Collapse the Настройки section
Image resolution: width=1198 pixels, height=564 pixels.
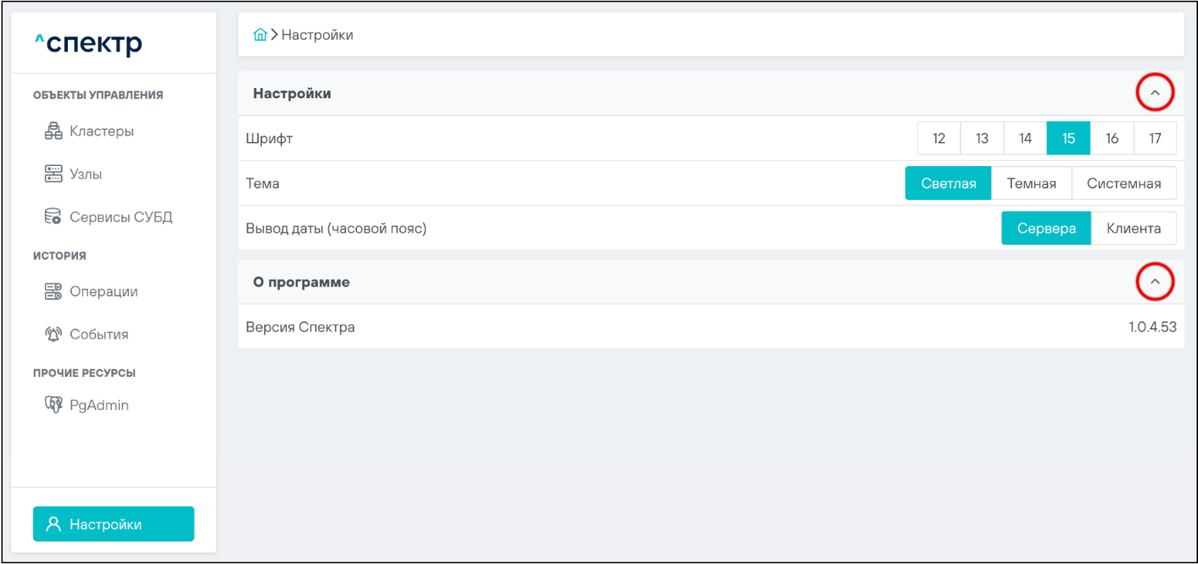coord(1154,93)
